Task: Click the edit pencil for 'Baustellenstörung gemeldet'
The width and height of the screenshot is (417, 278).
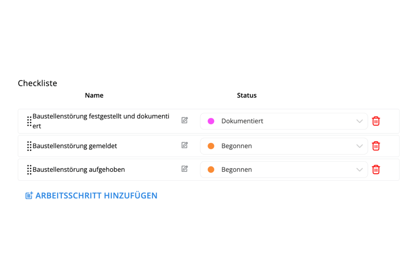Action: [184, 145]
